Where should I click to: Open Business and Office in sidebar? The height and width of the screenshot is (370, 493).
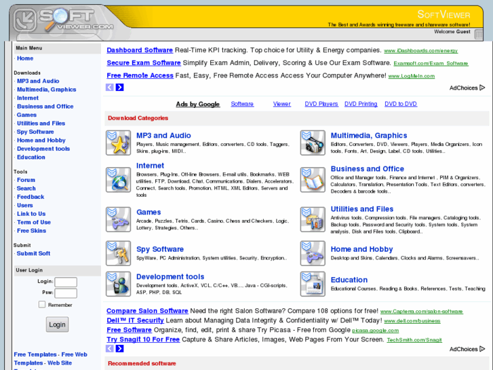pyautogui.click(x=45, y=107)
